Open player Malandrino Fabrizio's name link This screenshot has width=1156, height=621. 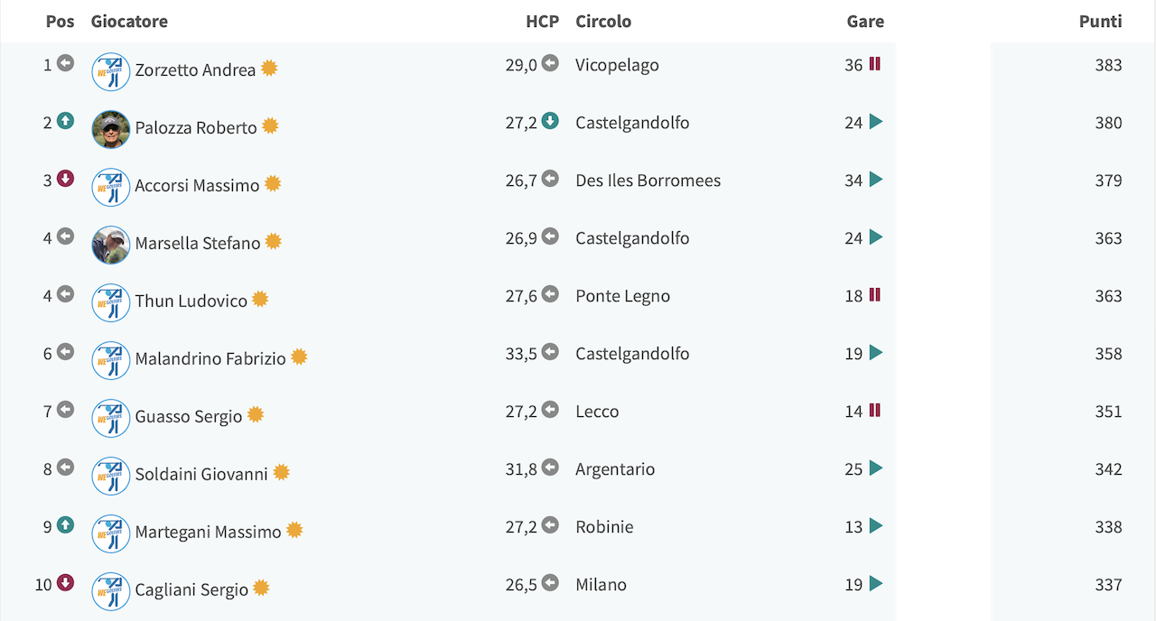[210, 358]
